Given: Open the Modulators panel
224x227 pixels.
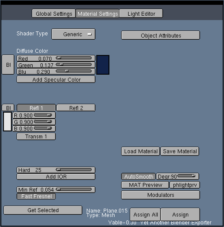Looking at the screenshot, I should (x=160, y=195).
